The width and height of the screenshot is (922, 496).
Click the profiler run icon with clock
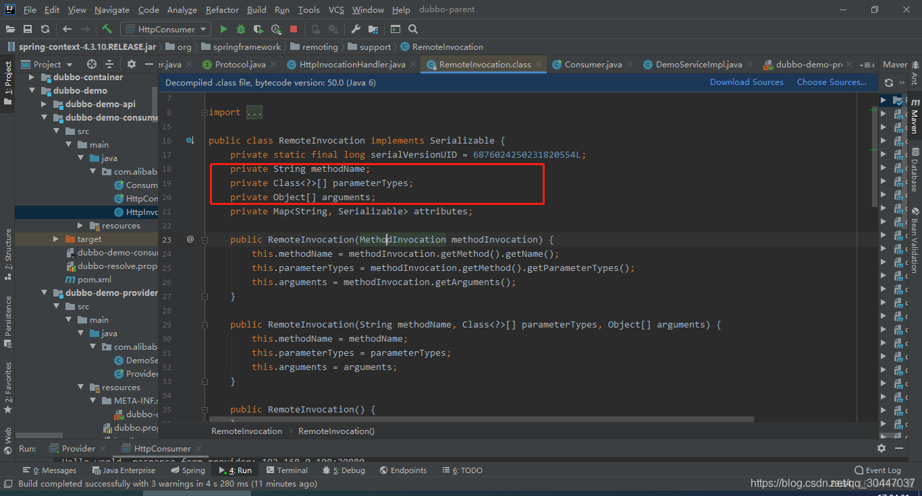pyautogui.click(x=276, y=29)
